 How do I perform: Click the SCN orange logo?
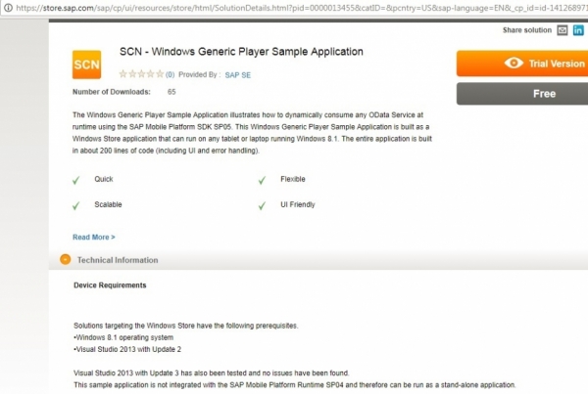pyautogui.click(x=87, y=65)
